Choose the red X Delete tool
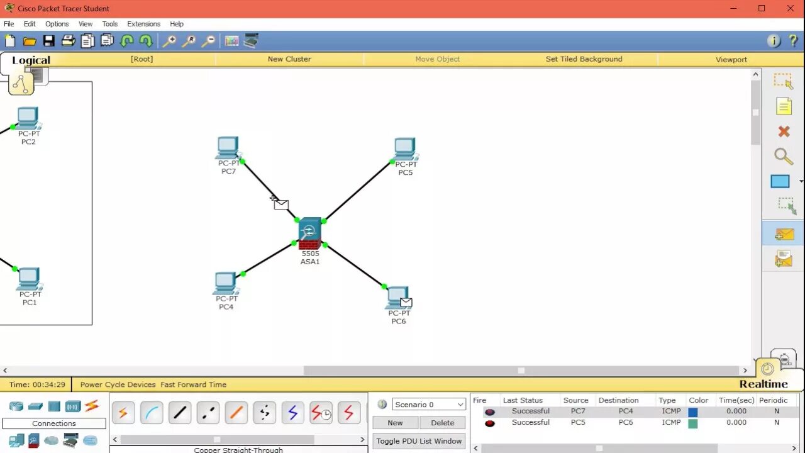Image resolution: width=805 pixels, height=453 pixels. click(x=784, y=131)
